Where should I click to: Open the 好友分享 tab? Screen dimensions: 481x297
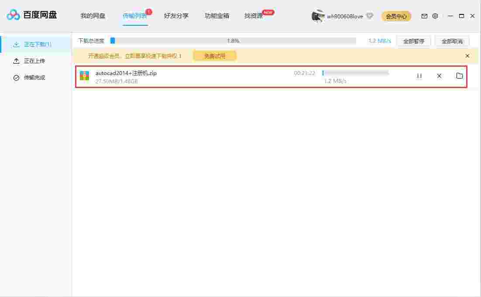pos(176,16)
